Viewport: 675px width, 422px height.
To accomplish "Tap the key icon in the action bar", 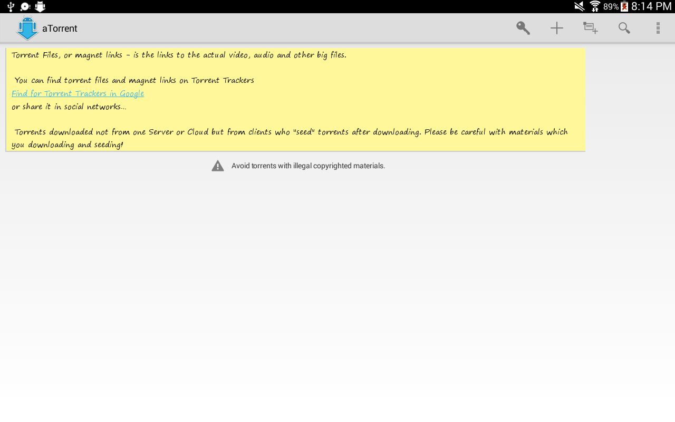I will click(523, 28).
